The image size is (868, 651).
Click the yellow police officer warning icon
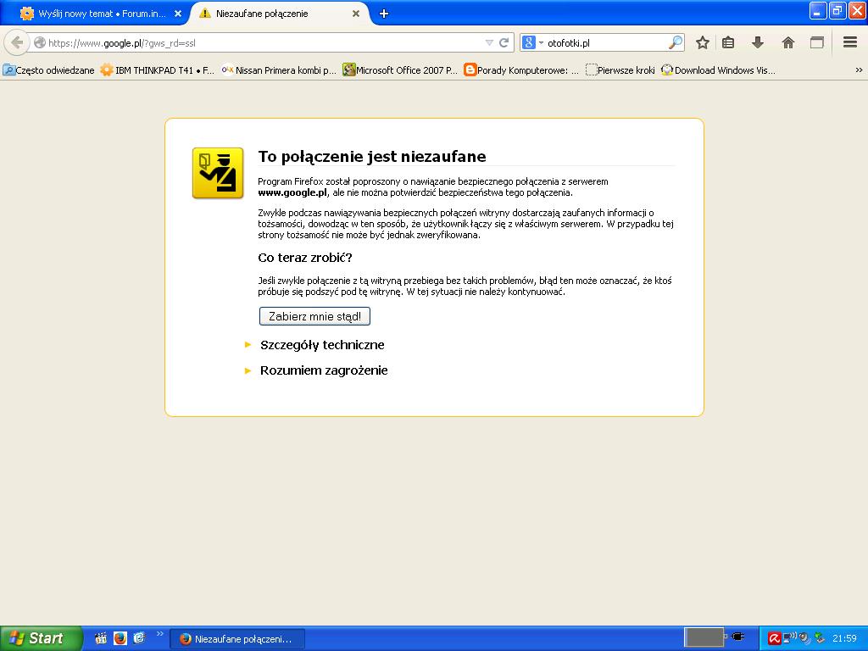[x=218, y=173]
